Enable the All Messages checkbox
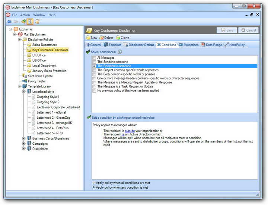This screenshot has width=268, height=205. coord(94,58)
